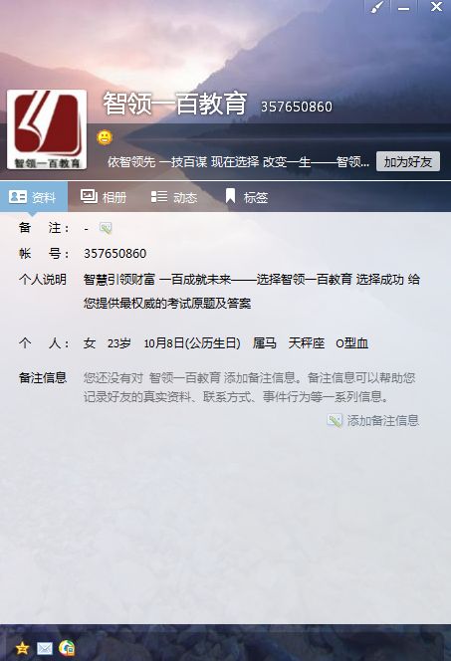Minimize the profile window
Screen dimensions: 451x661
click(x=404, y=7)
